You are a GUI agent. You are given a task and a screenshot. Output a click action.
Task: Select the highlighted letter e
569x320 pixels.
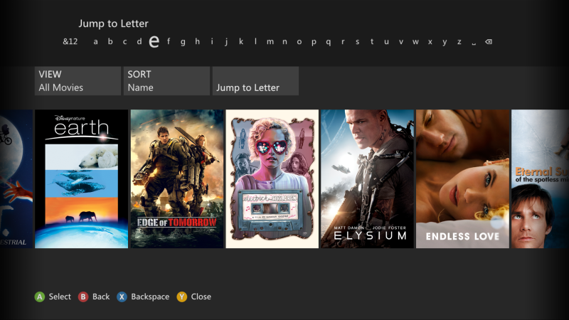153,41
